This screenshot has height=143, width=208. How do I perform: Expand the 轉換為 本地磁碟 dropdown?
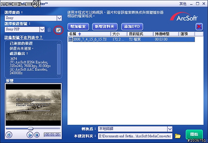point(170,129)
